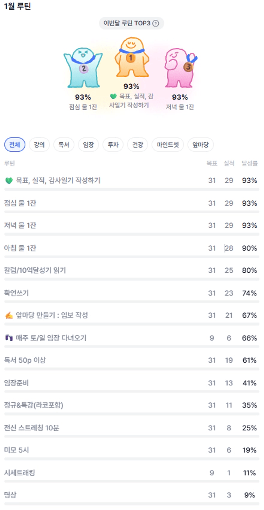Switch to the 강의 category tab
This screenshot has height=510, width=264.
(39, 145)
